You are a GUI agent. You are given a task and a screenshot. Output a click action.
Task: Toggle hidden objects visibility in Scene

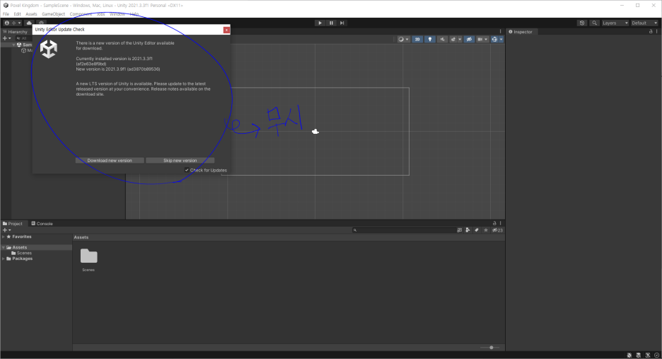click(469, 40)
